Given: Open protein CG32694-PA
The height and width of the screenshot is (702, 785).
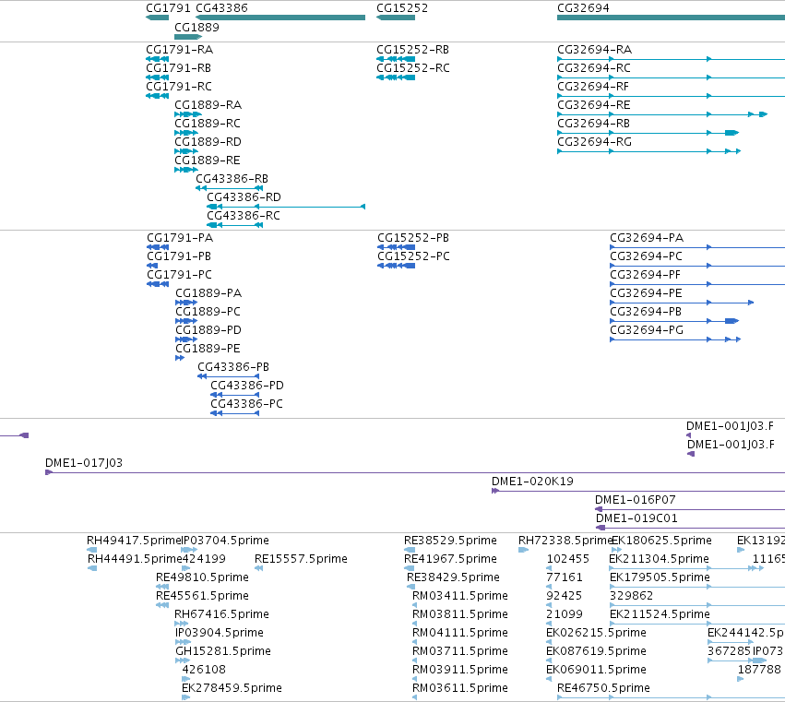Looking at the screenshot, I should (647, 238).
